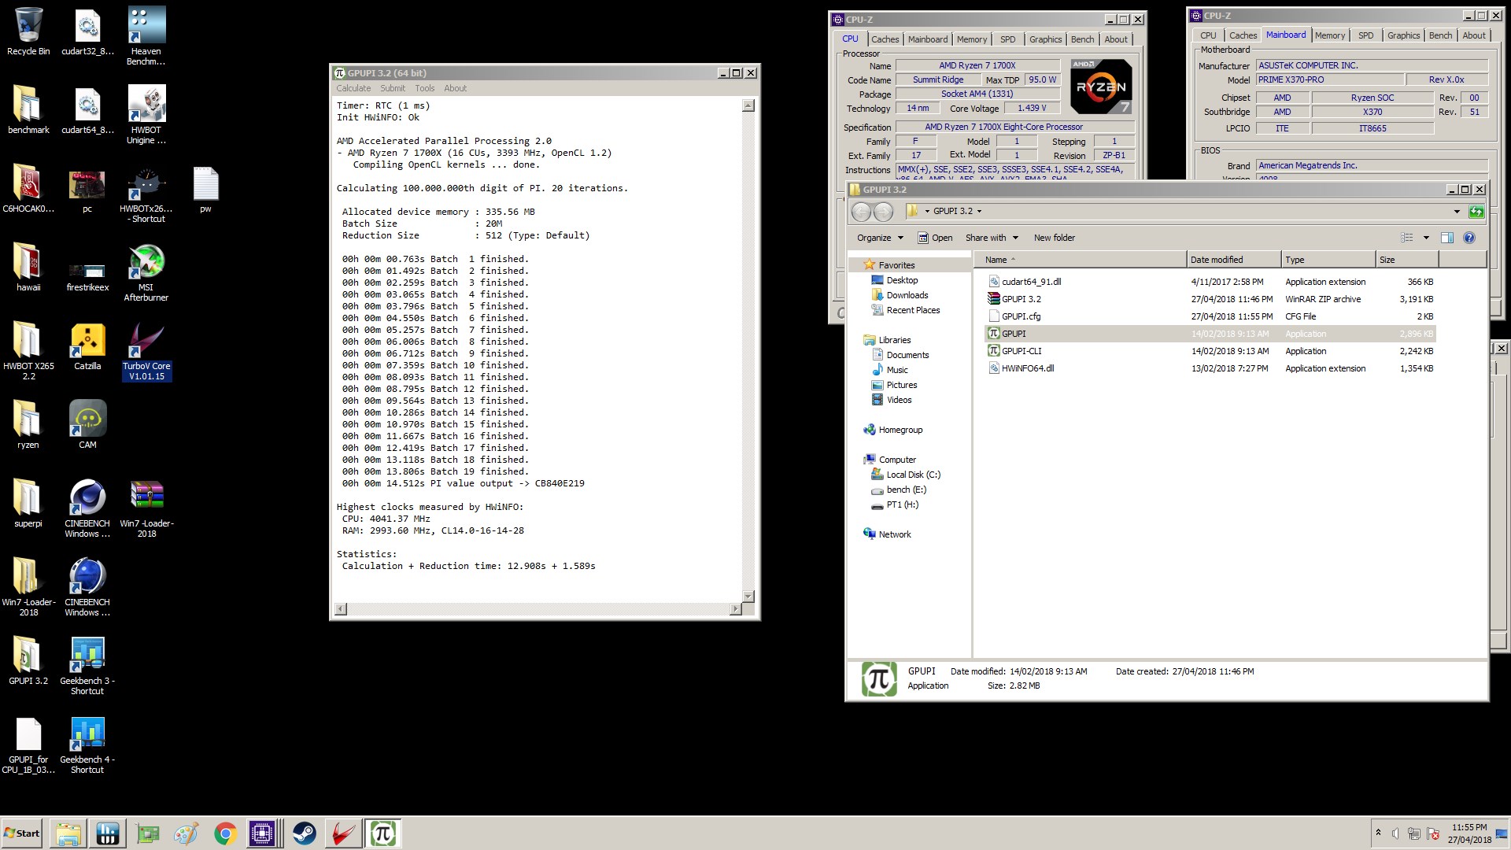Click the GPUPI 3.2 breadcrumb arrow
This screenshot has width=1511, height=850.
click(x=979, y=212)
